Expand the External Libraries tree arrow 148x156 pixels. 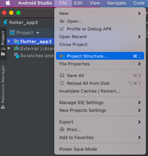(9, 48)
